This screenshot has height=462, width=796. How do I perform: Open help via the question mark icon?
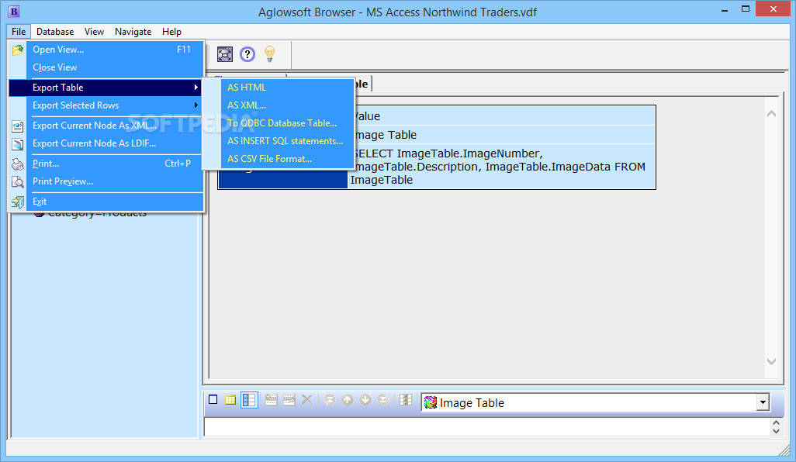(x=247, y=53)
